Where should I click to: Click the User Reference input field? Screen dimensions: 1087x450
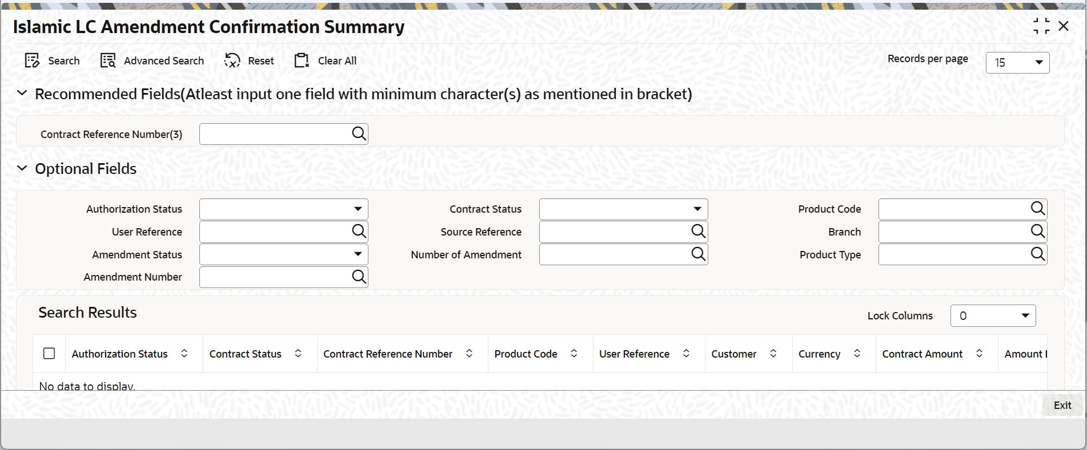275,232
